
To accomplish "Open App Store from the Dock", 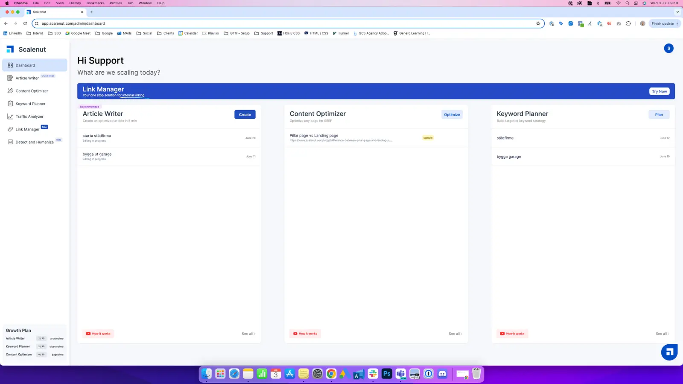I will (x=290, y=374).
